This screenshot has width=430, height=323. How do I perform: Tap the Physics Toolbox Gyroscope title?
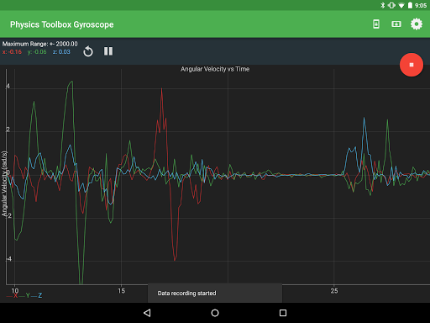62,24
